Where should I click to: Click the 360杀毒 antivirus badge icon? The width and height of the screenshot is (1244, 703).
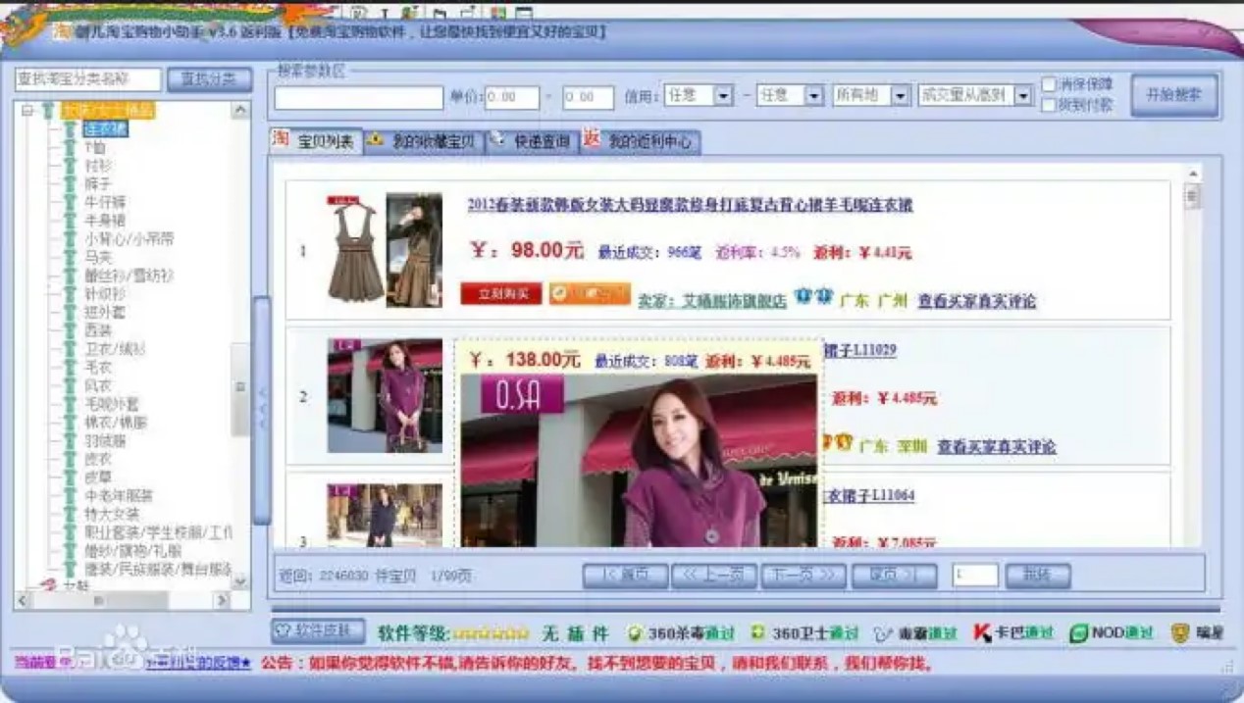click(635, 633)
